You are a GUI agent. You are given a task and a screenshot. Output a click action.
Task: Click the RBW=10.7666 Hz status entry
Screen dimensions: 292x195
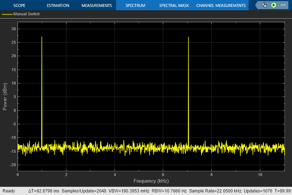coord(169,191)
